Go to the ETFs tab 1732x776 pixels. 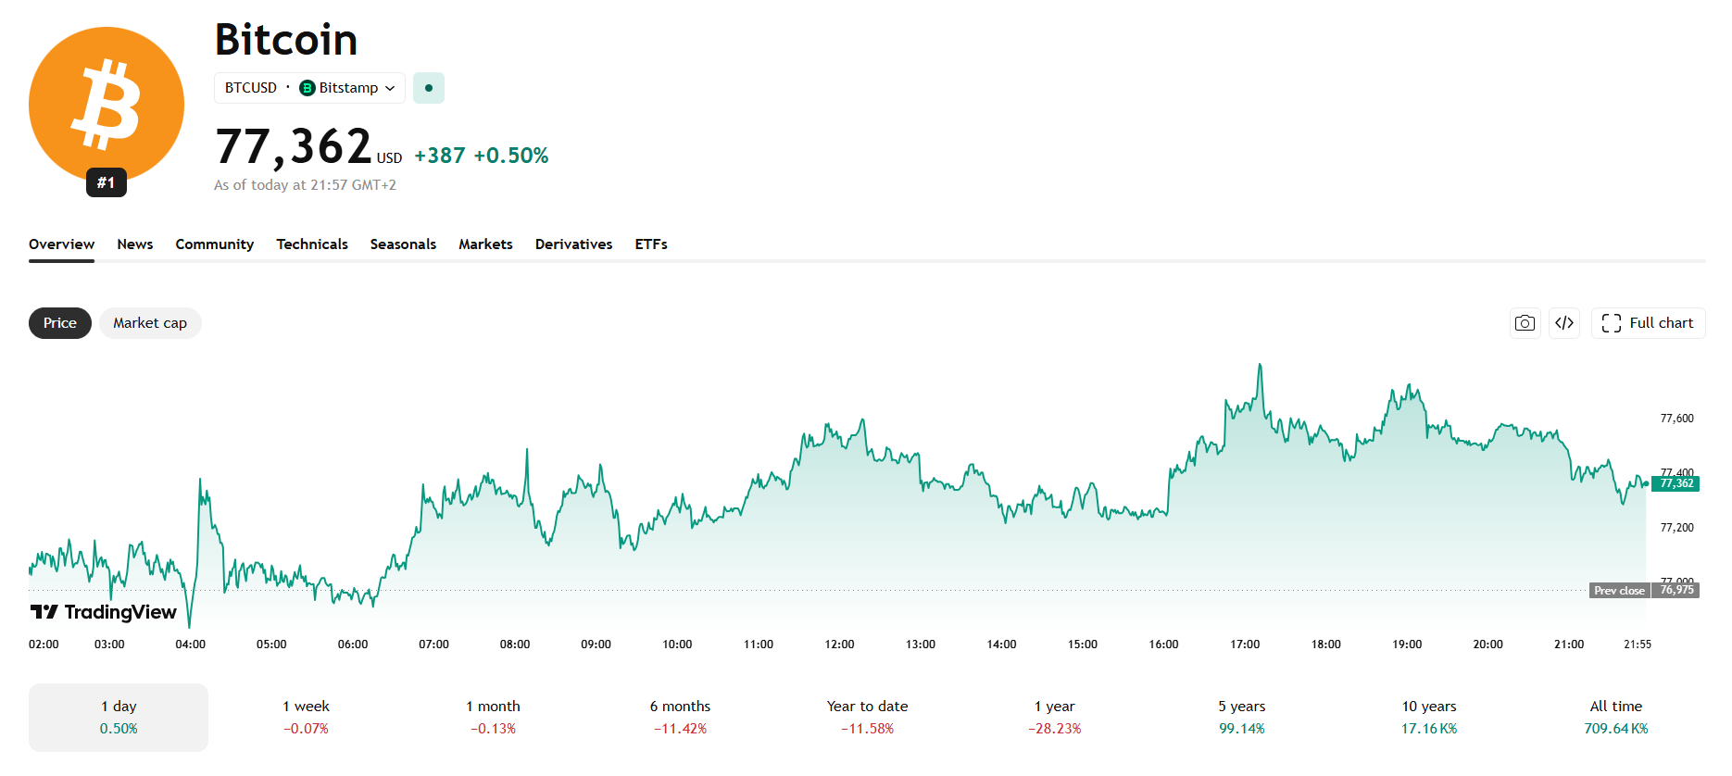[651, 244]
